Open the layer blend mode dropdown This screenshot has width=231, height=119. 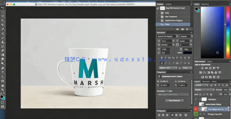coord(204,89)
